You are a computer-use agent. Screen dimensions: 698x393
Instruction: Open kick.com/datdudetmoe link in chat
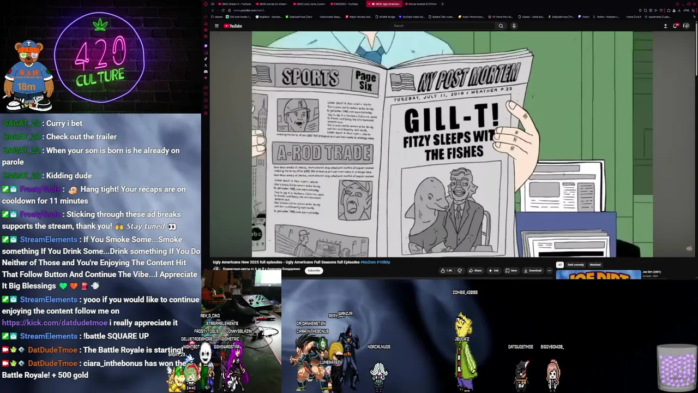tap(55, 323)
